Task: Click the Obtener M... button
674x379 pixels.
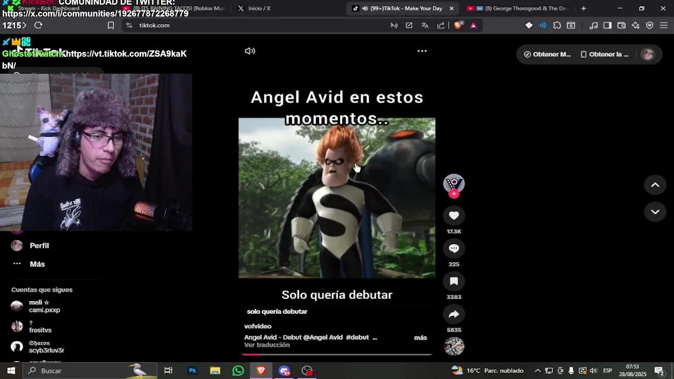Action: pyautogui.click(x=547, y=54)
